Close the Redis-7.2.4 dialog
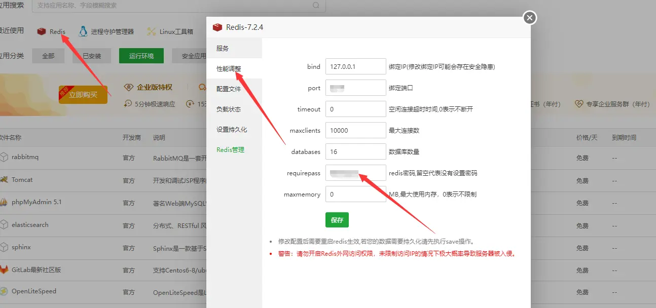 point(529,18)
